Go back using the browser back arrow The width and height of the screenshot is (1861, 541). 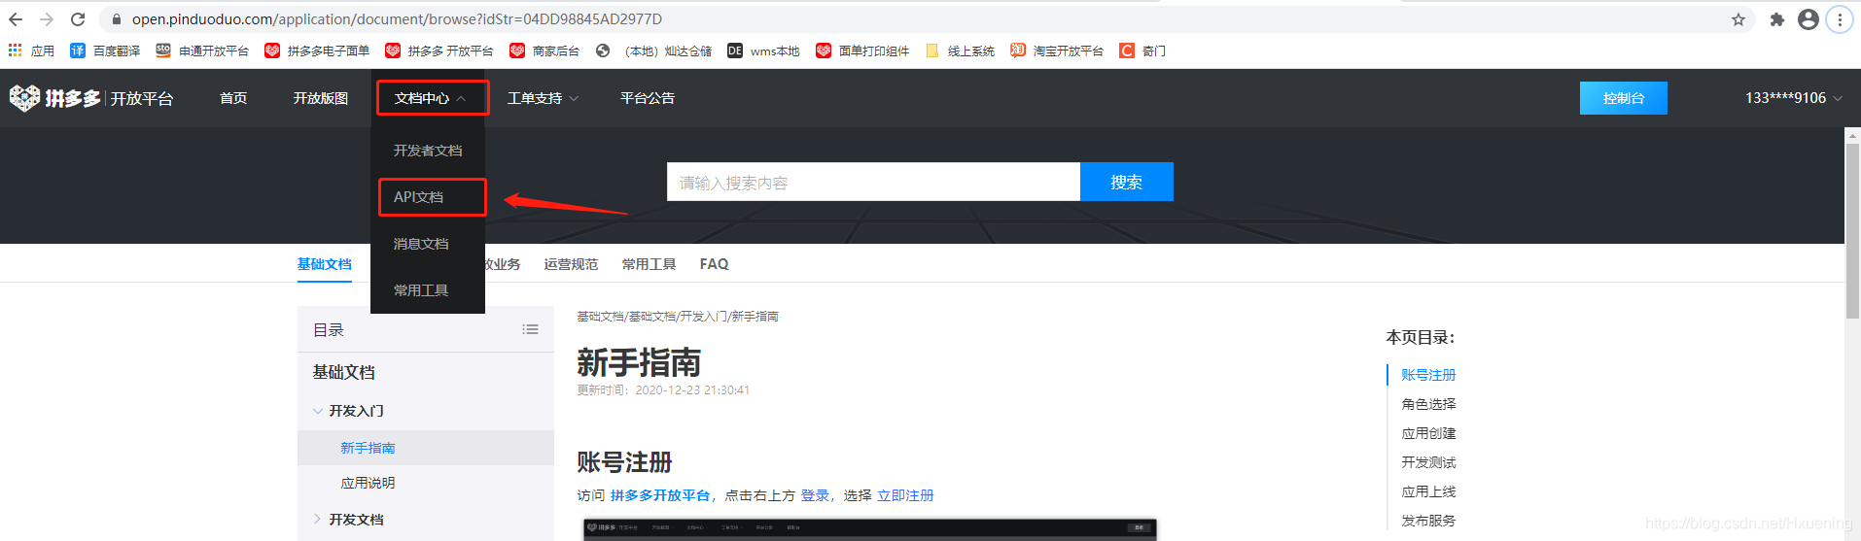(x=16, y=19)
